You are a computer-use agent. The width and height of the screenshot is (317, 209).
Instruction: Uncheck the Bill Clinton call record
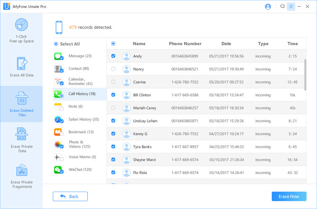[x=113, y=95]
